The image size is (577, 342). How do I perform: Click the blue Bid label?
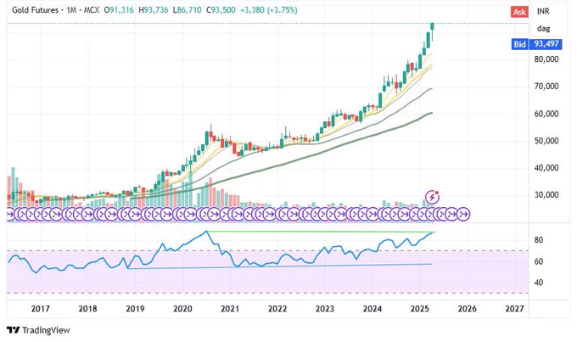(x=519, y=44)
